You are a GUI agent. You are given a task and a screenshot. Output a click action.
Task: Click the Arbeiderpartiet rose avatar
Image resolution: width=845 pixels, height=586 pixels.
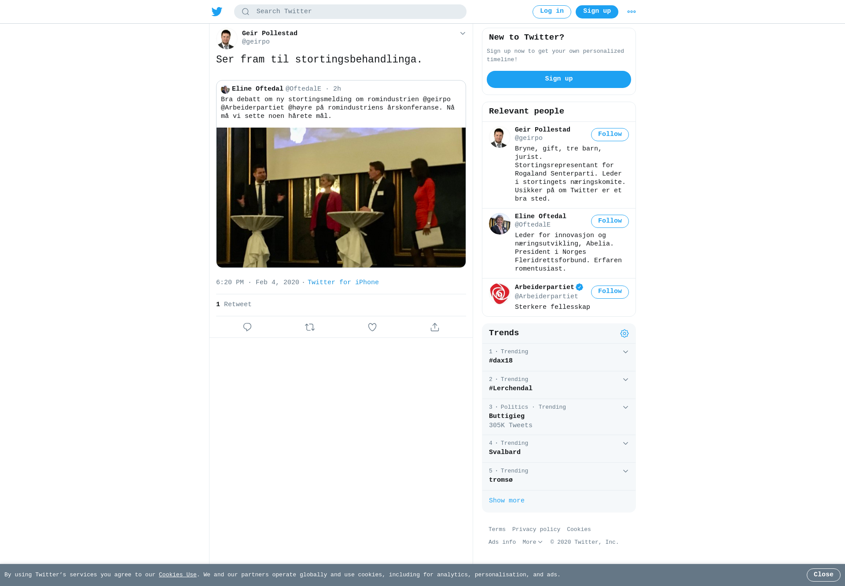point(500,294)
